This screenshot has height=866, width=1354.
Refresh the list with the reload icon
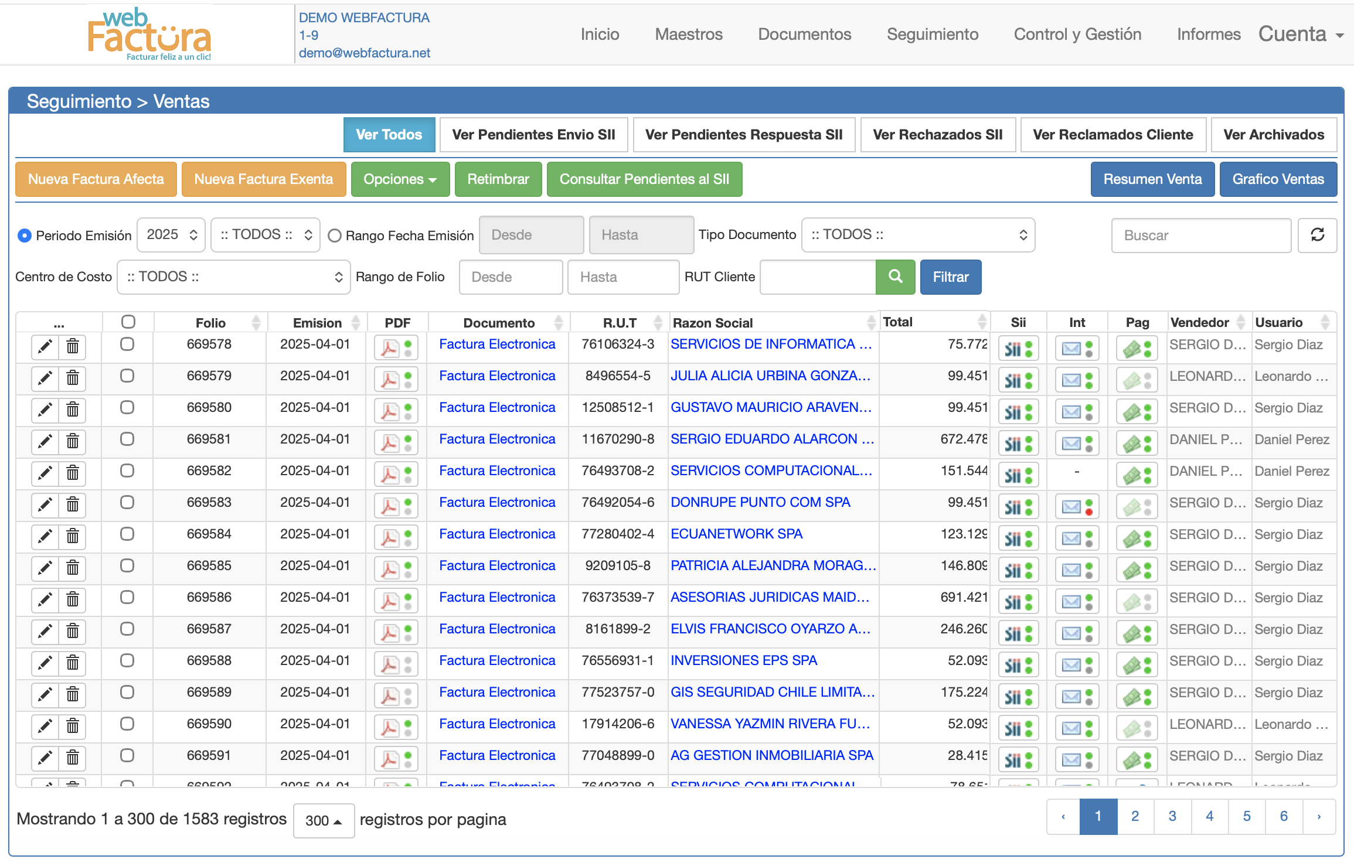coord(1318,235)
